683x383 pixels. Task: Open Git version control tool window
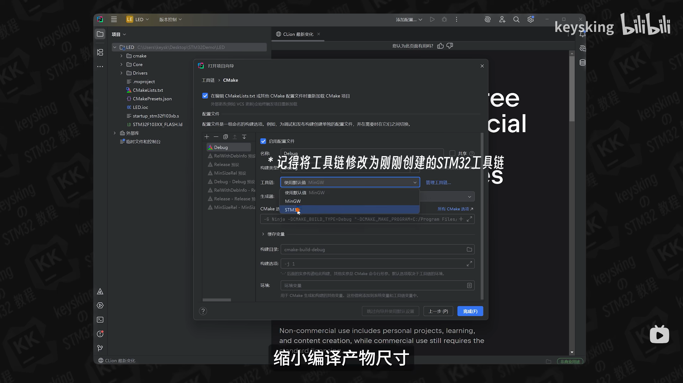(x=100, y=348)
